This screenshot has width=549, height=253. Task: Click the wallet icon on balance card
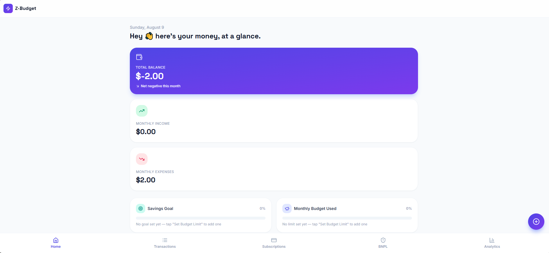point(139,57)
